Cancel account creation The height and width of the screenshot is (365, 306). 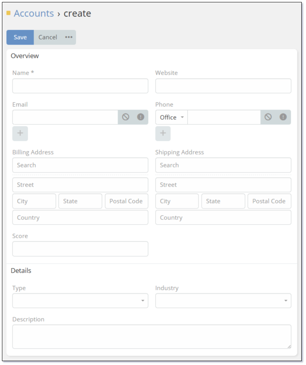[48, 37]
